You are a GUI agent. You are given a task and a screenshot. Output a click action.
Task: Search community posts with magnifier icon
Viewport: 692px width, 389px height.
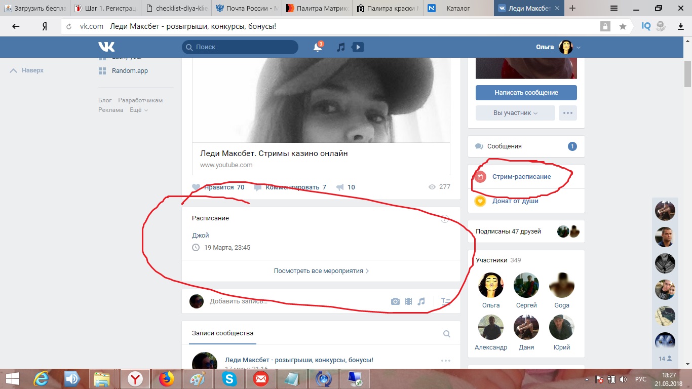click(x=447, y=334)
